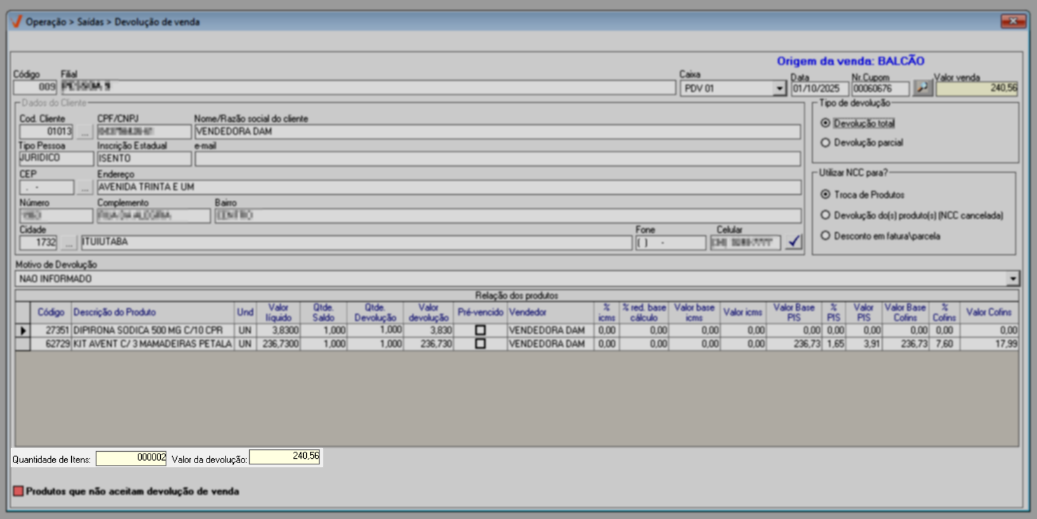Click the row selector arrow for DIPIRONA SODICA
1037x519 pixels.
23,331
